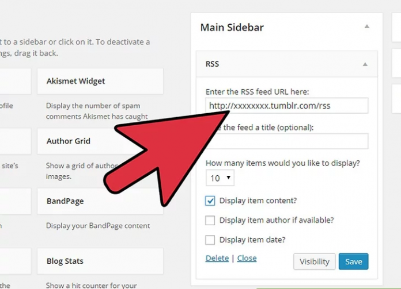Viewport: 401px width, 289px height.
Task: Enable Display item author if available
Action: pos(210,220)
